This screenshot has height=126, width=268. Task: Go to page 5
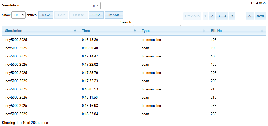coord(232,16)
